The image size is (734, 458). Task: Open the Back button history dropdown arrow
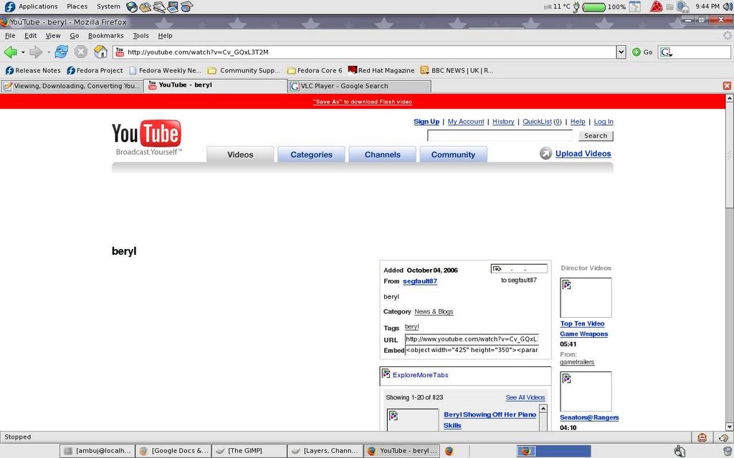coord(23,52)
